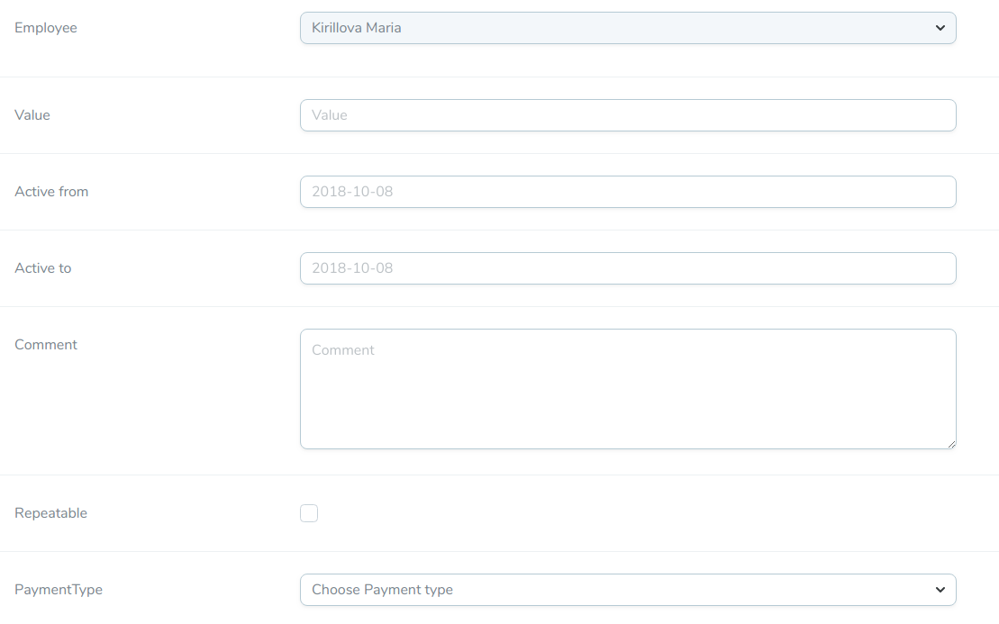This screenshot has width=999, height=624.
Task: Click the Active to label
Action: pos(43,268)
